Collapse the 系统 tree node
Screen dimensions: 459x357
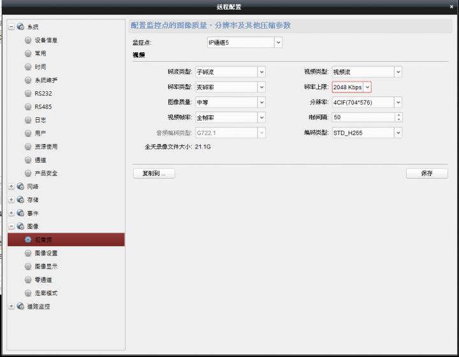click(11, 27)
